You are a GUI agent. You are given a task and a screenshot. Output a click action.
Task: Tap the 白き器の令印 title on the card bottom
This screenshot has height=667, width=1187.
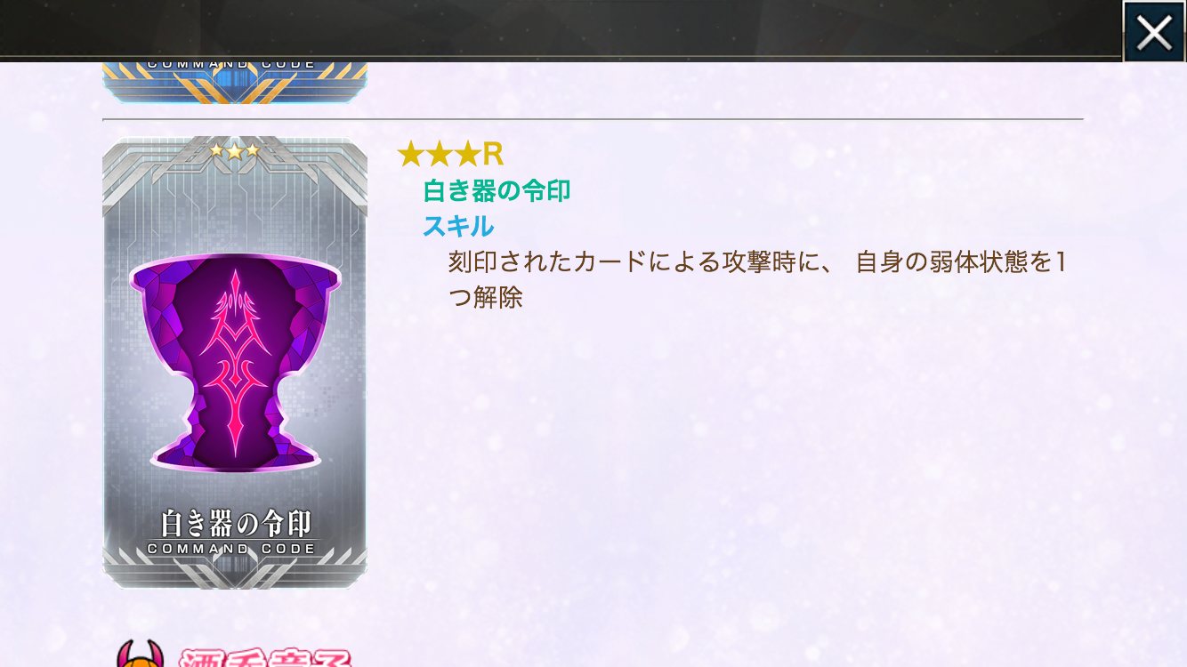(x=235, y=523)
